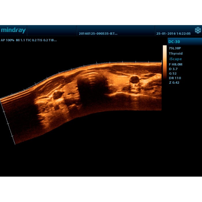Viewport: 202px width, 202px height.
Task: Click the TIC 0.2 thermal index readout
Action: pyautogui.click(x=31, y=40)
